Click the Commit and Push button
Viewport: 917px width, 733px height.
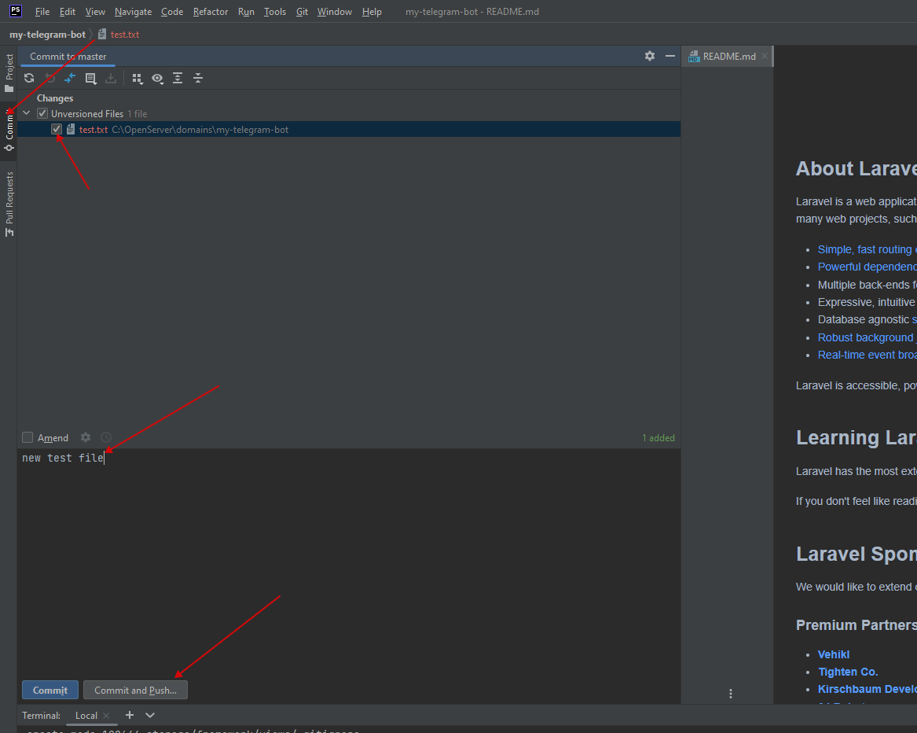click(136, 691)
